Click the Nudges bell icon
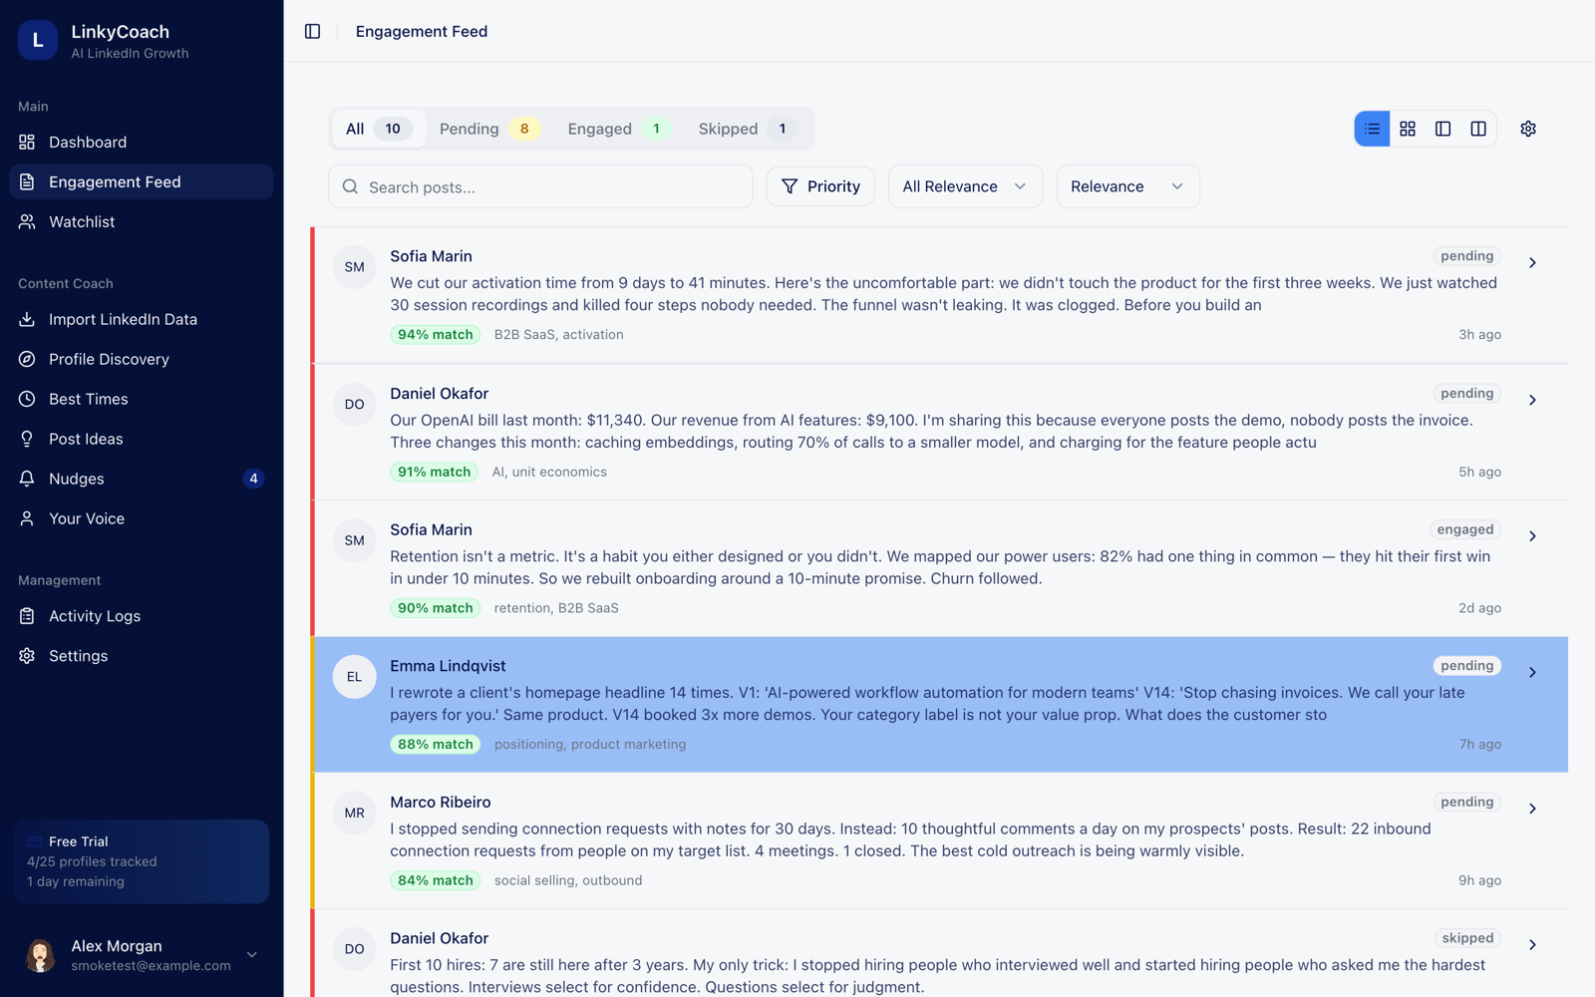Image resolution: width=1595 pixels, height=997 pixels. pos(27,479)
